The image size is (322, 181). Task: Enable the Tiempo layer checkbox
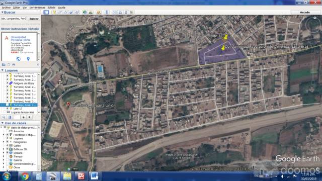[x=8, y=156]
